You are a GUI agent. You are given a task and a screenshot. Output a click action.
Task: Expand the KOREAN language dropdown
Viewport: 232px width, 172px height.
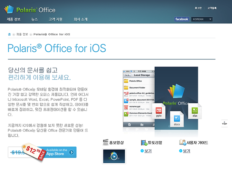coord(202,19)
